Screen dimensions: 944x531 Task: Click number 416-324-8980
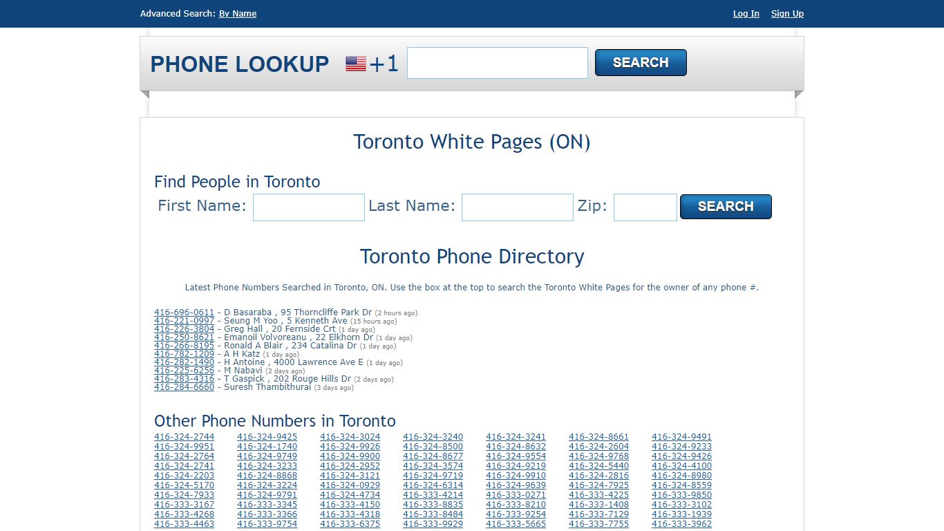(x=682, y=476)
